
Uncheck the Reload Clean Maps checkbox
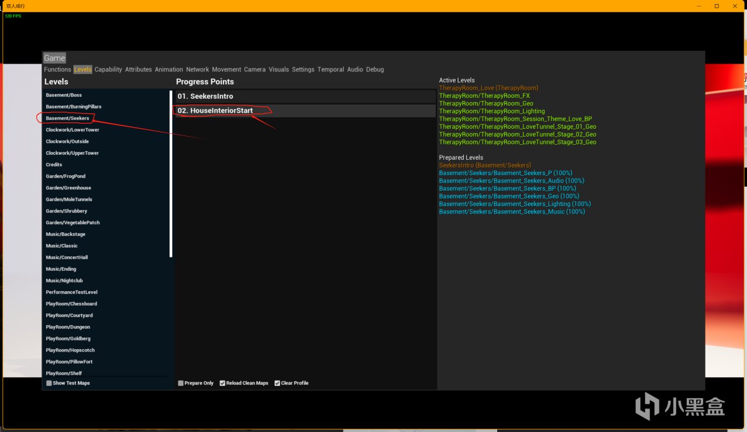pyautogui.click(x=222, y=383)
